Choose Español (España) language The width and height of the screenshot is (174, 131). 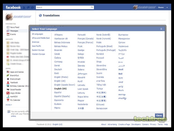pyautogui.click(x=62, y=96)
